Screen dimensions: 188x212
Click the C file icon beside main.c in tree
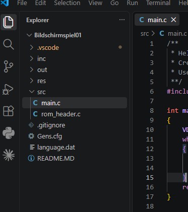[35, 103]
